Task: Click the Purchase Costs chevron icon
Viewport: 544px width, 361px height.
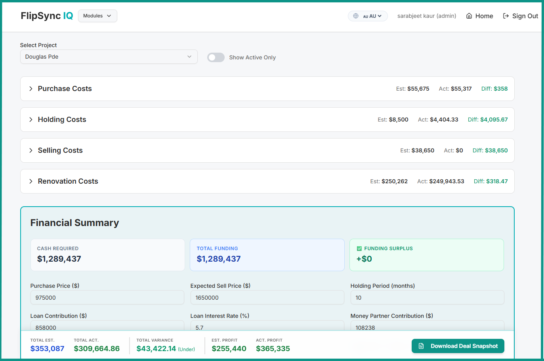Action: click(x=31, y=89)
